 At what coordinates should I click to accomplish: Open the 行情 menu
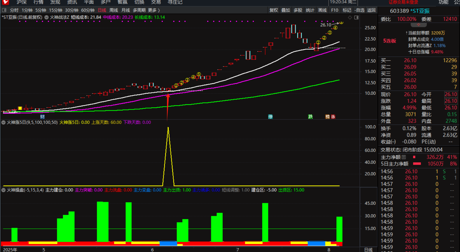coord(38,2)
